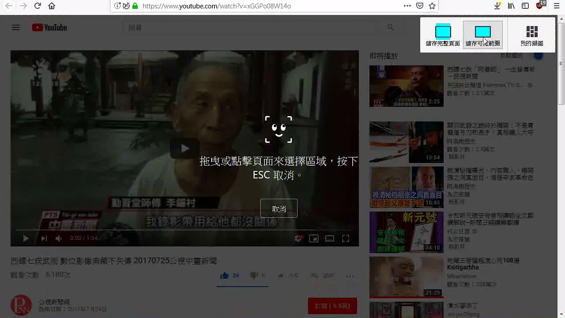The image size is (565, 318).
Task: Bookmark this page with the star
Action: [432, 6]
